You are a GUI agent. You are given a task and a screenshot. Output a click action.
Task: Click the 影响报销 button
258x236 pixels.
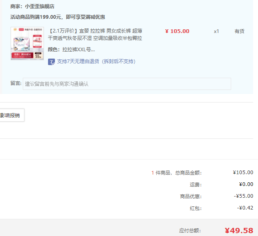point(12,116)
